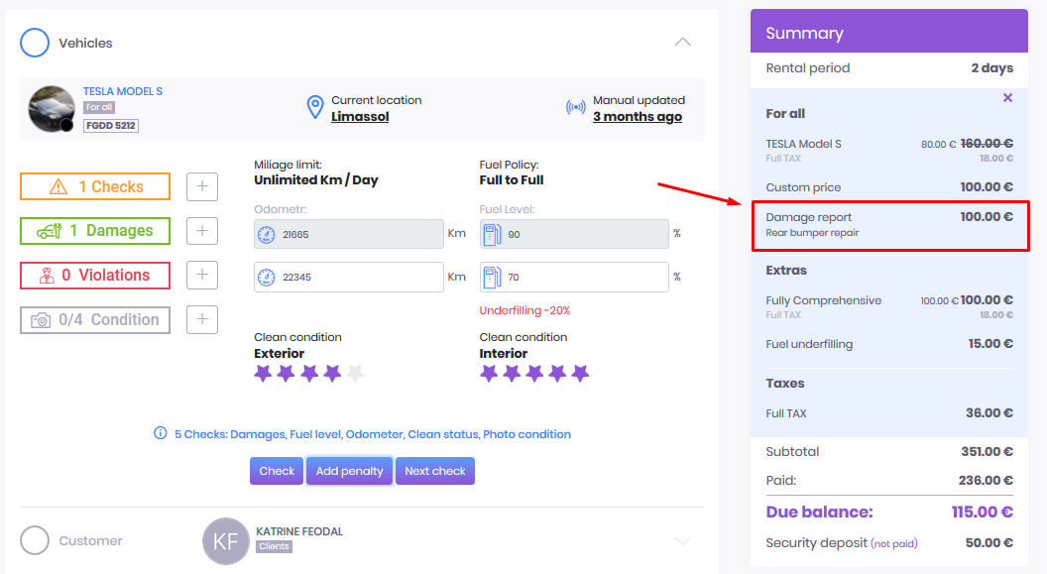Set Exterior clean rating to five stars
1047x574 pixels.
pos(356,374)
